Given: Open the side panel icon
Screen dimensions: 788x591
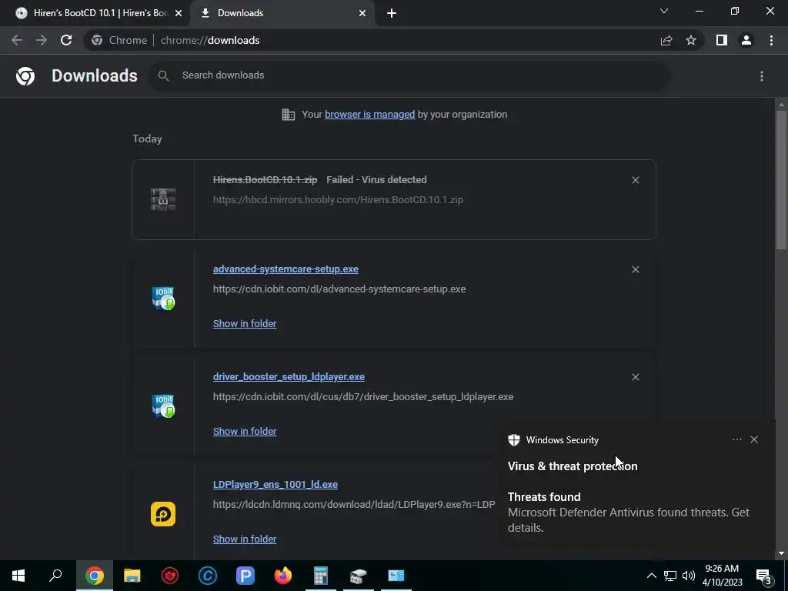Looking at the screenshot, I should click(x=722, y=40).
